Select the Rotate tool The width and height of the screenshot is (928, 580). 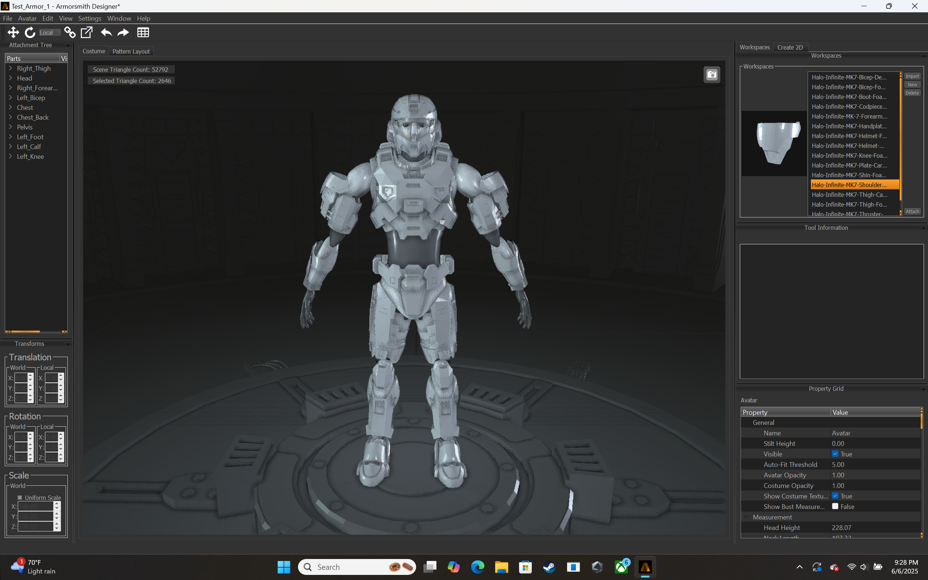pyautogui.click(x=30, y=33)
